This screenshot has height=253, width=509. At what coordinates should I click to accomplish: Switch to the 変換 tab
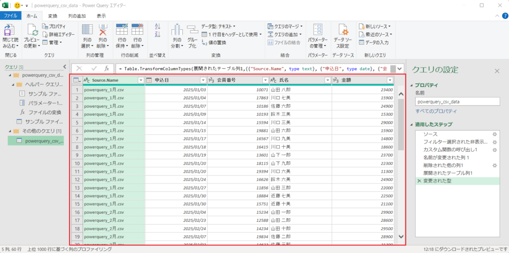pyautogui.click(x=53, y=15)
